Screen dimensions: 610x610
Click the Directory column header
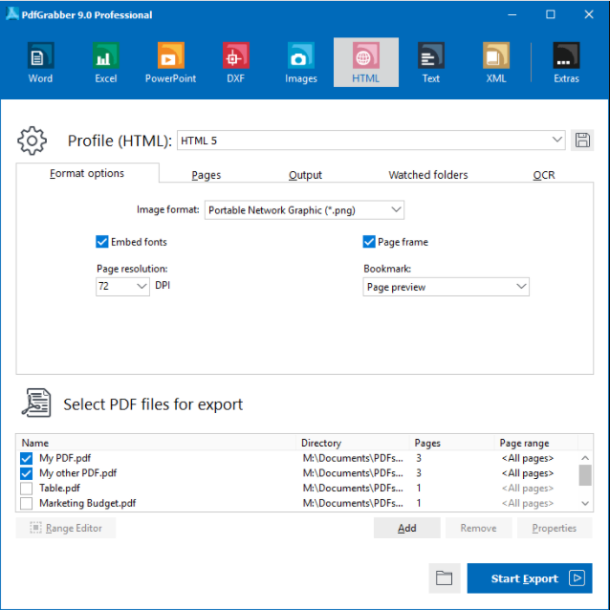pyautogui.click(x=353, y=443)
